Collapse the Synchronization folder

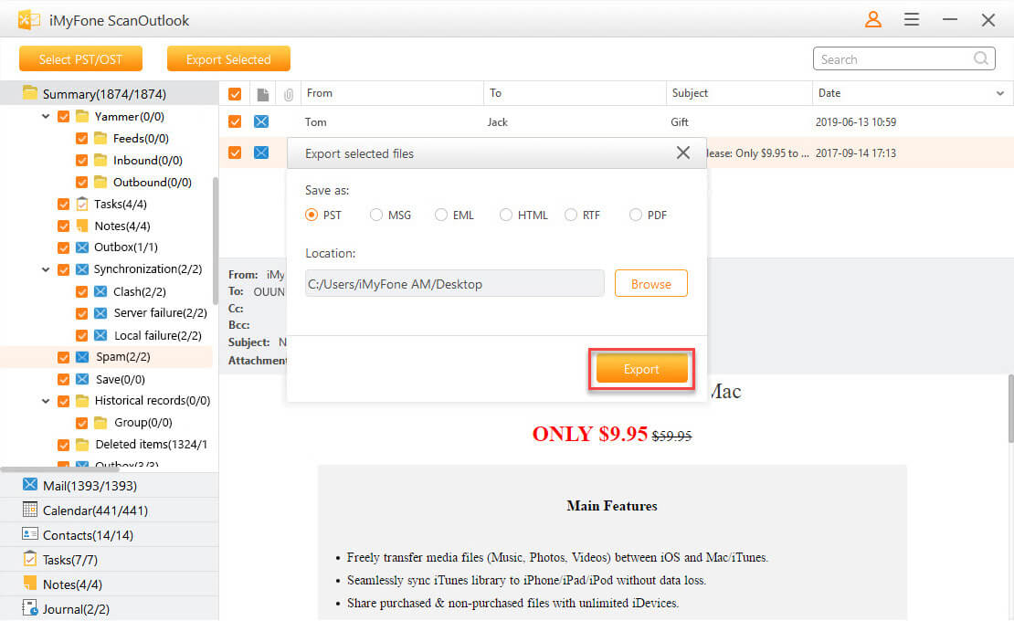click(x=46, y=269)
